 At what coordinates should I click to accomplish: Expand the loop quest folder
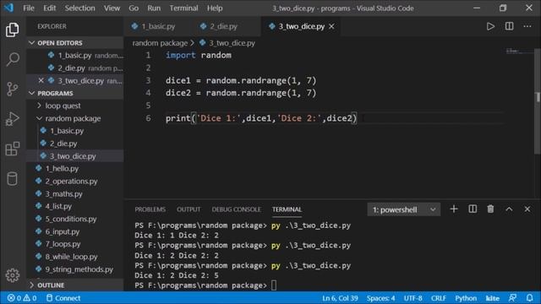point(63,106)
